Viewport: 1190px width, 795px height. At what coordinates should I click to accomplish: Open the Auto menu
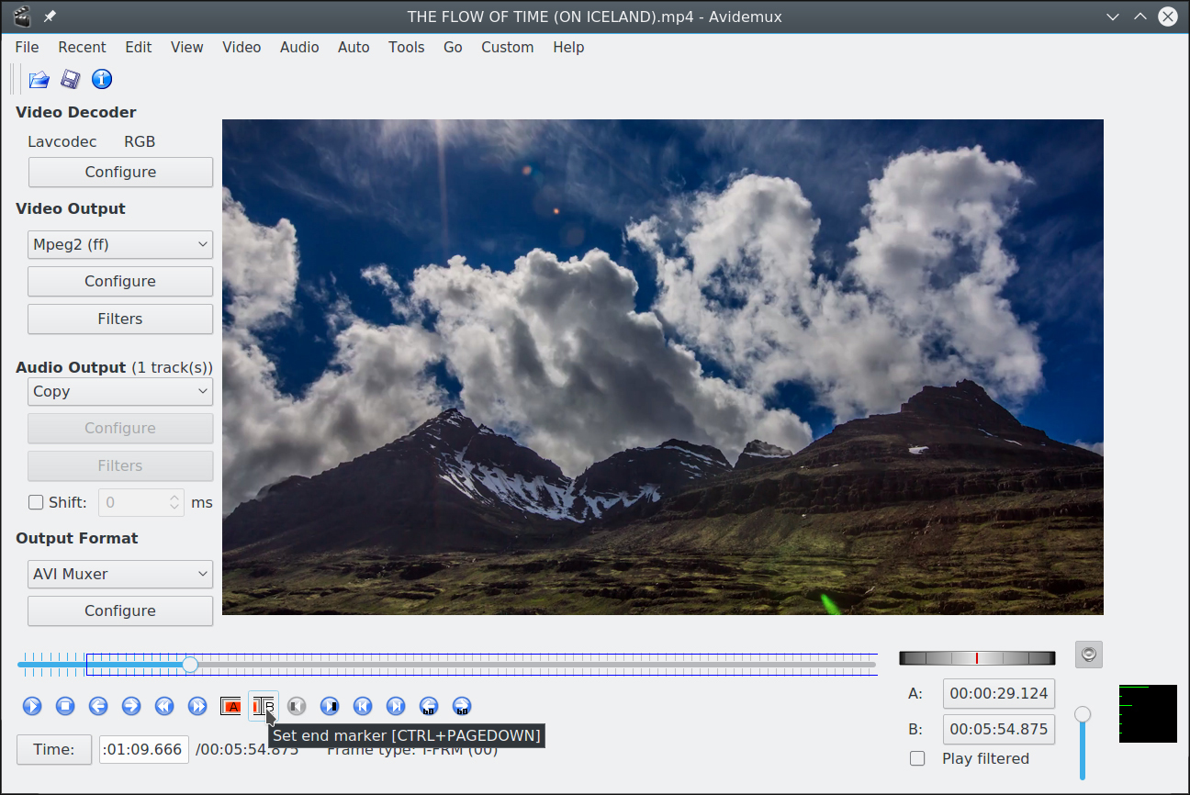click(354, 47)
